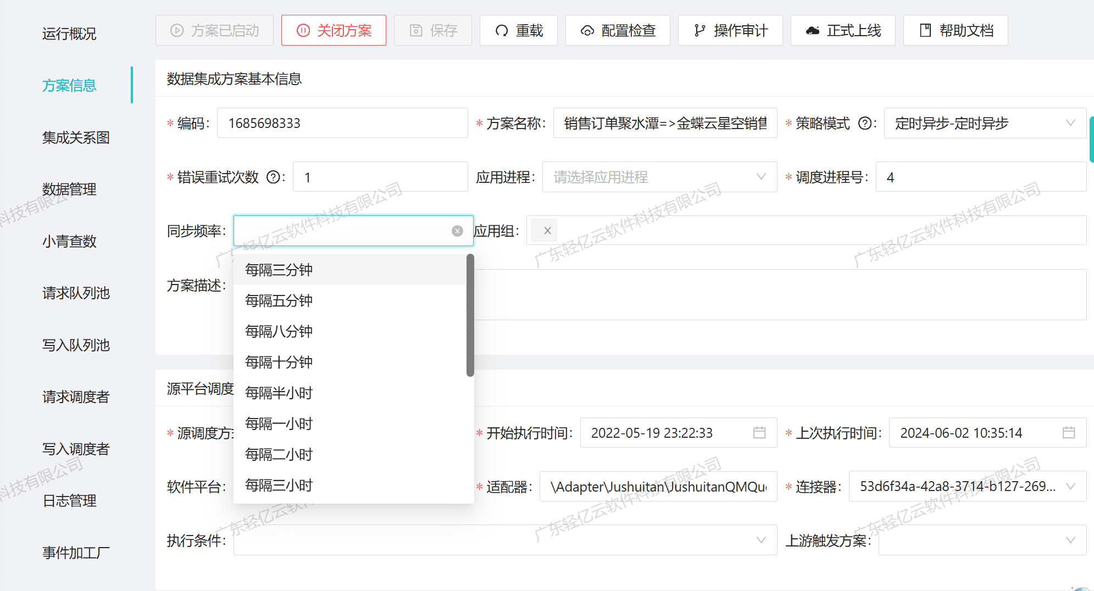Reload with the 重载 button
The height and width of the screenshot is (591, 1094).
click(x=519, y=30)
